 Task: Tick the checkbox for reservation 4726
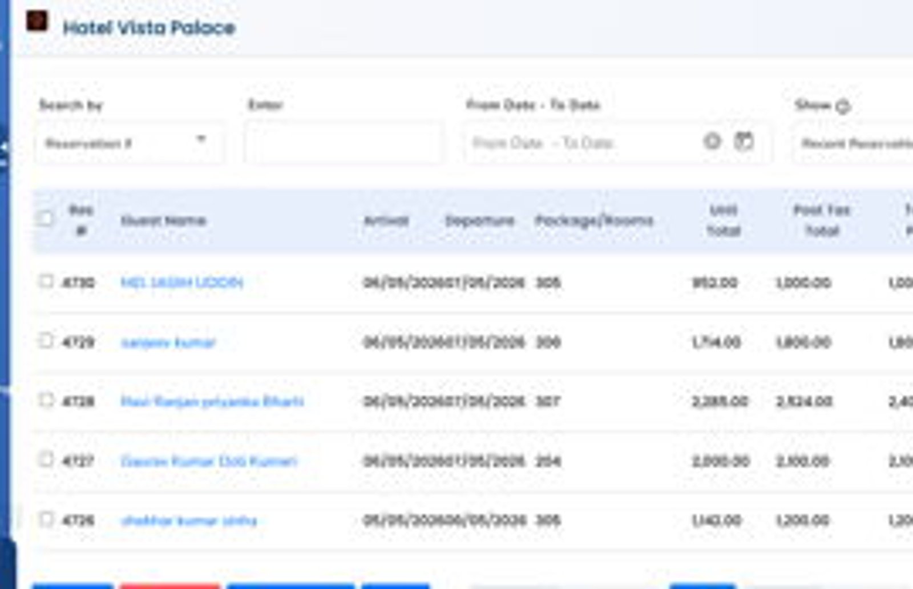[46, 519]
